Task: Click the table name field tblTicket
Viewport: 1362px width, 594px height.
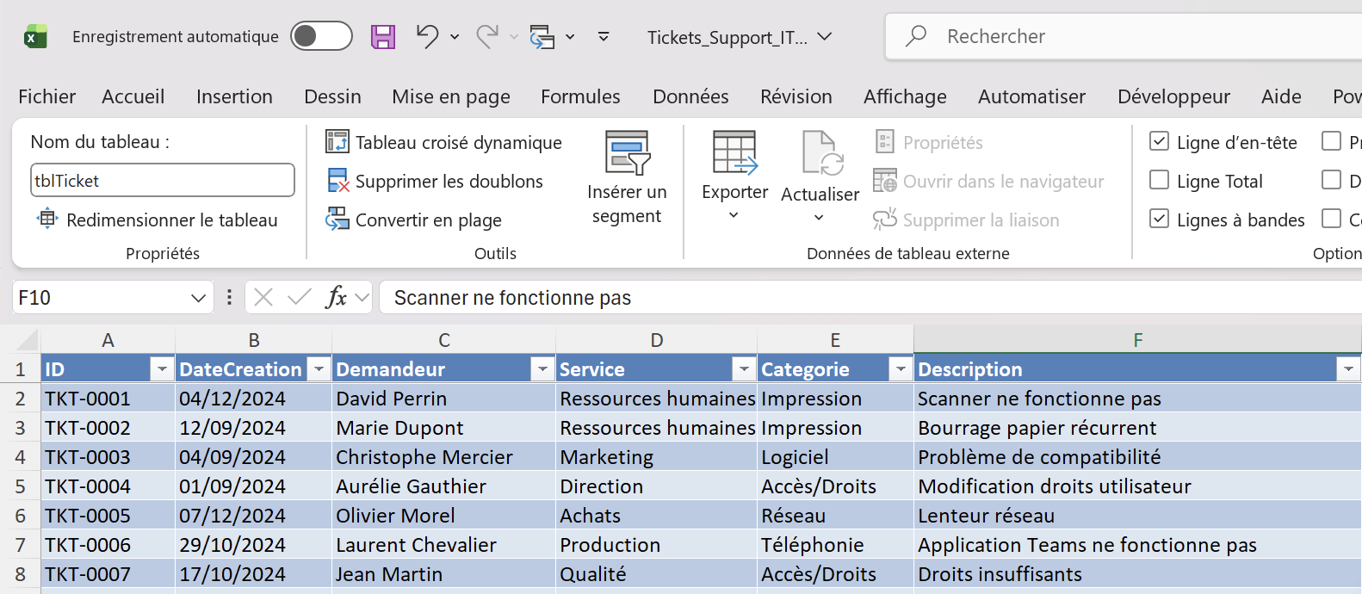Action: pyautogui.click(x=163, y=181)
